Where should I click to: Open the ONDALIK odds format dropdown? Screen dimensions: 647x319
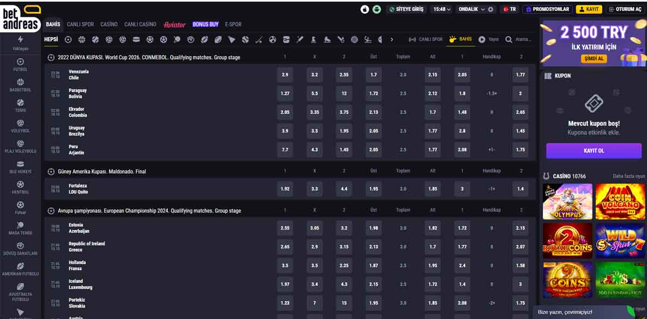coord(471,9)
